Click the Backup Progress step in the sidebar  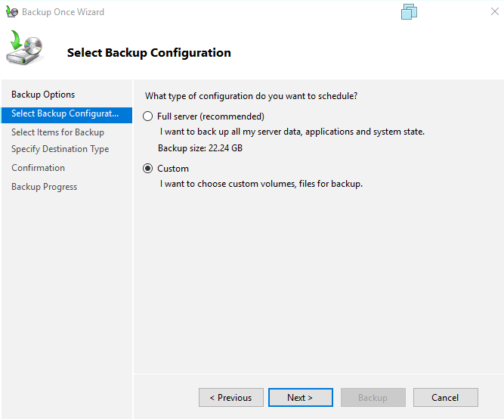pos(44,187)
